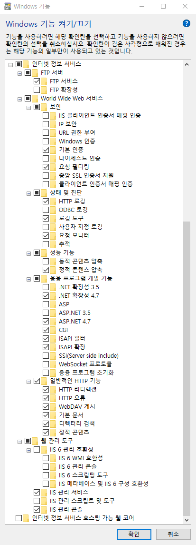Click the scrollbar down arrow

(x=187, y=520)
